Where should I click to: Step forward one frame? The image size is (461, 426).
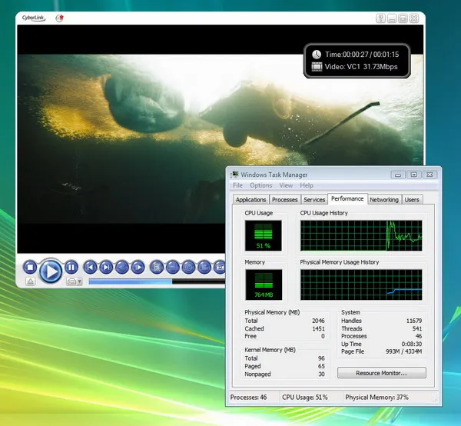tap(138, 268)
